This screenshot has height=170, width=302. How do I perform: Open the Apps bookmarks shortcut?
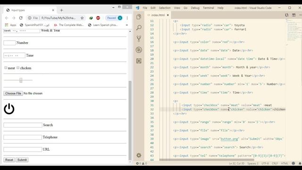pos(10,25)
